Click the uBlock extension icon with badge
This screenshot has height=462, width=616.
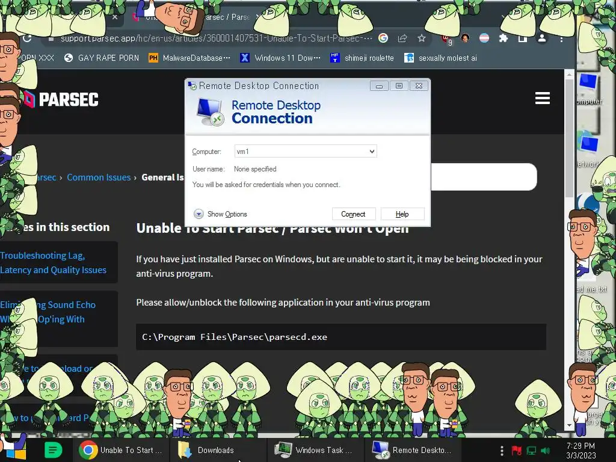coord(447,39)
